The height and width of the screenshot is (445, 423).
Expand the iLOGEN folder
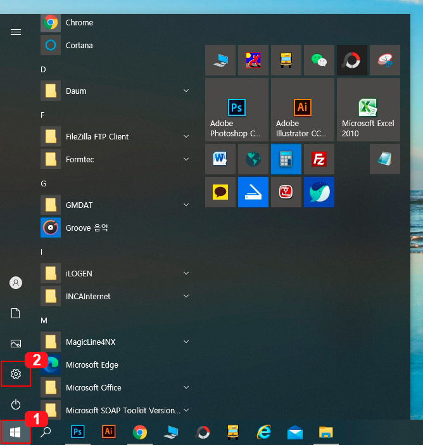coord(115,273)
